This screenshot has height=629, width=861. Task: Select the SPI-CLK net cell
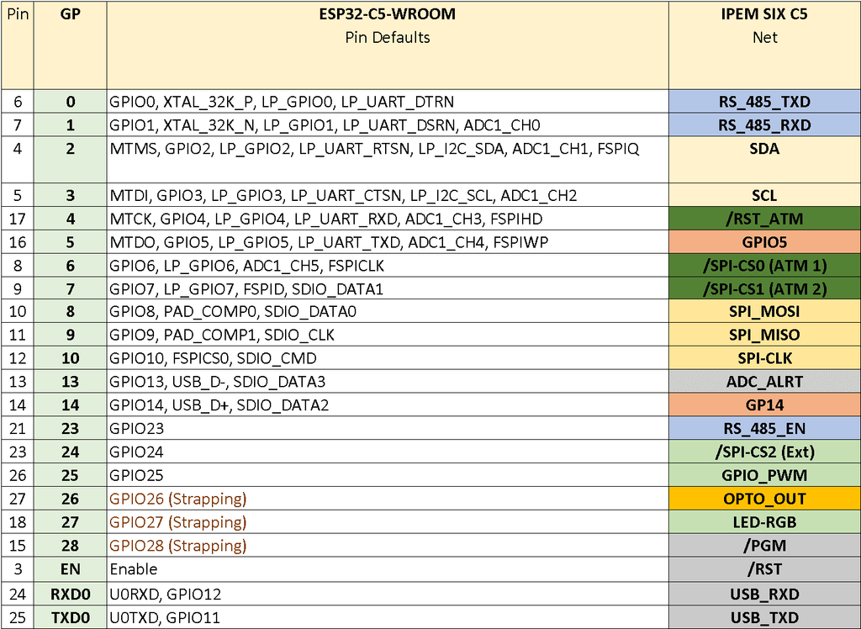click(764, 358)
